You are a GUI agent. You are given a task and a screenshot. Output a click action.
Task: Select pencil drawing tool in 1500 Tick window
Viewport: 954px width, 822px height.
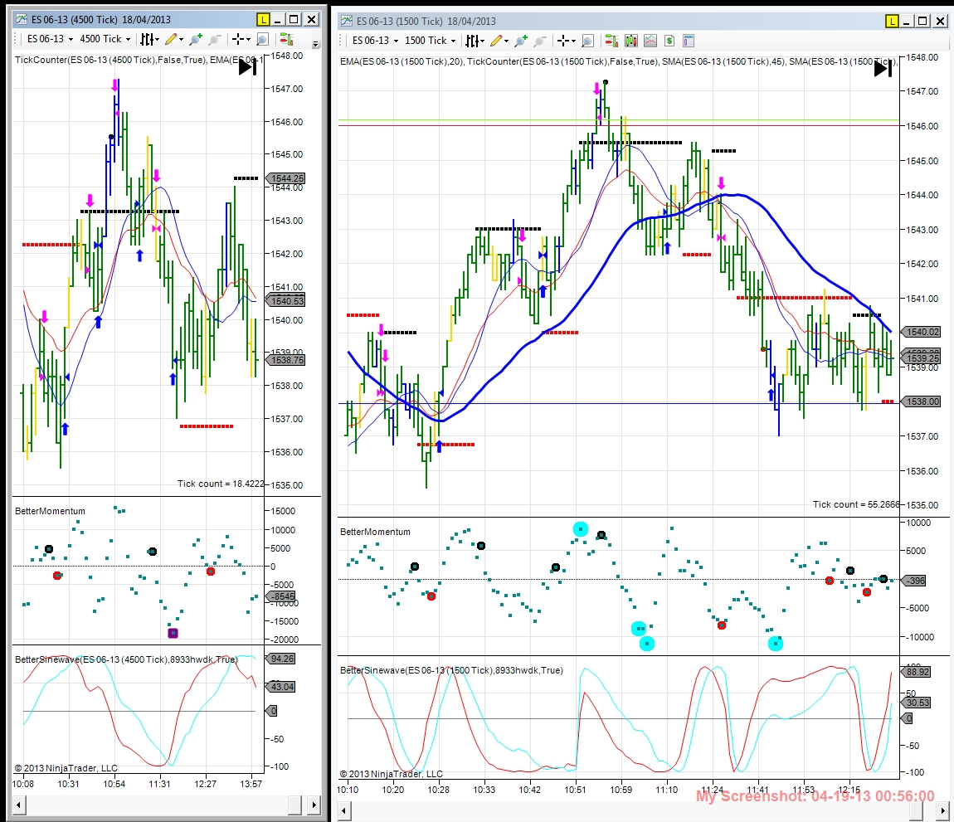pos(496,41)
